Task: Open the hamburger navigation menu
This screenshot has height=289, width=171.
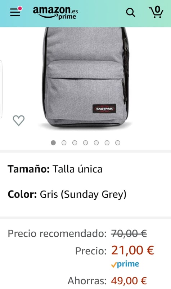Action: pos(15,13)
